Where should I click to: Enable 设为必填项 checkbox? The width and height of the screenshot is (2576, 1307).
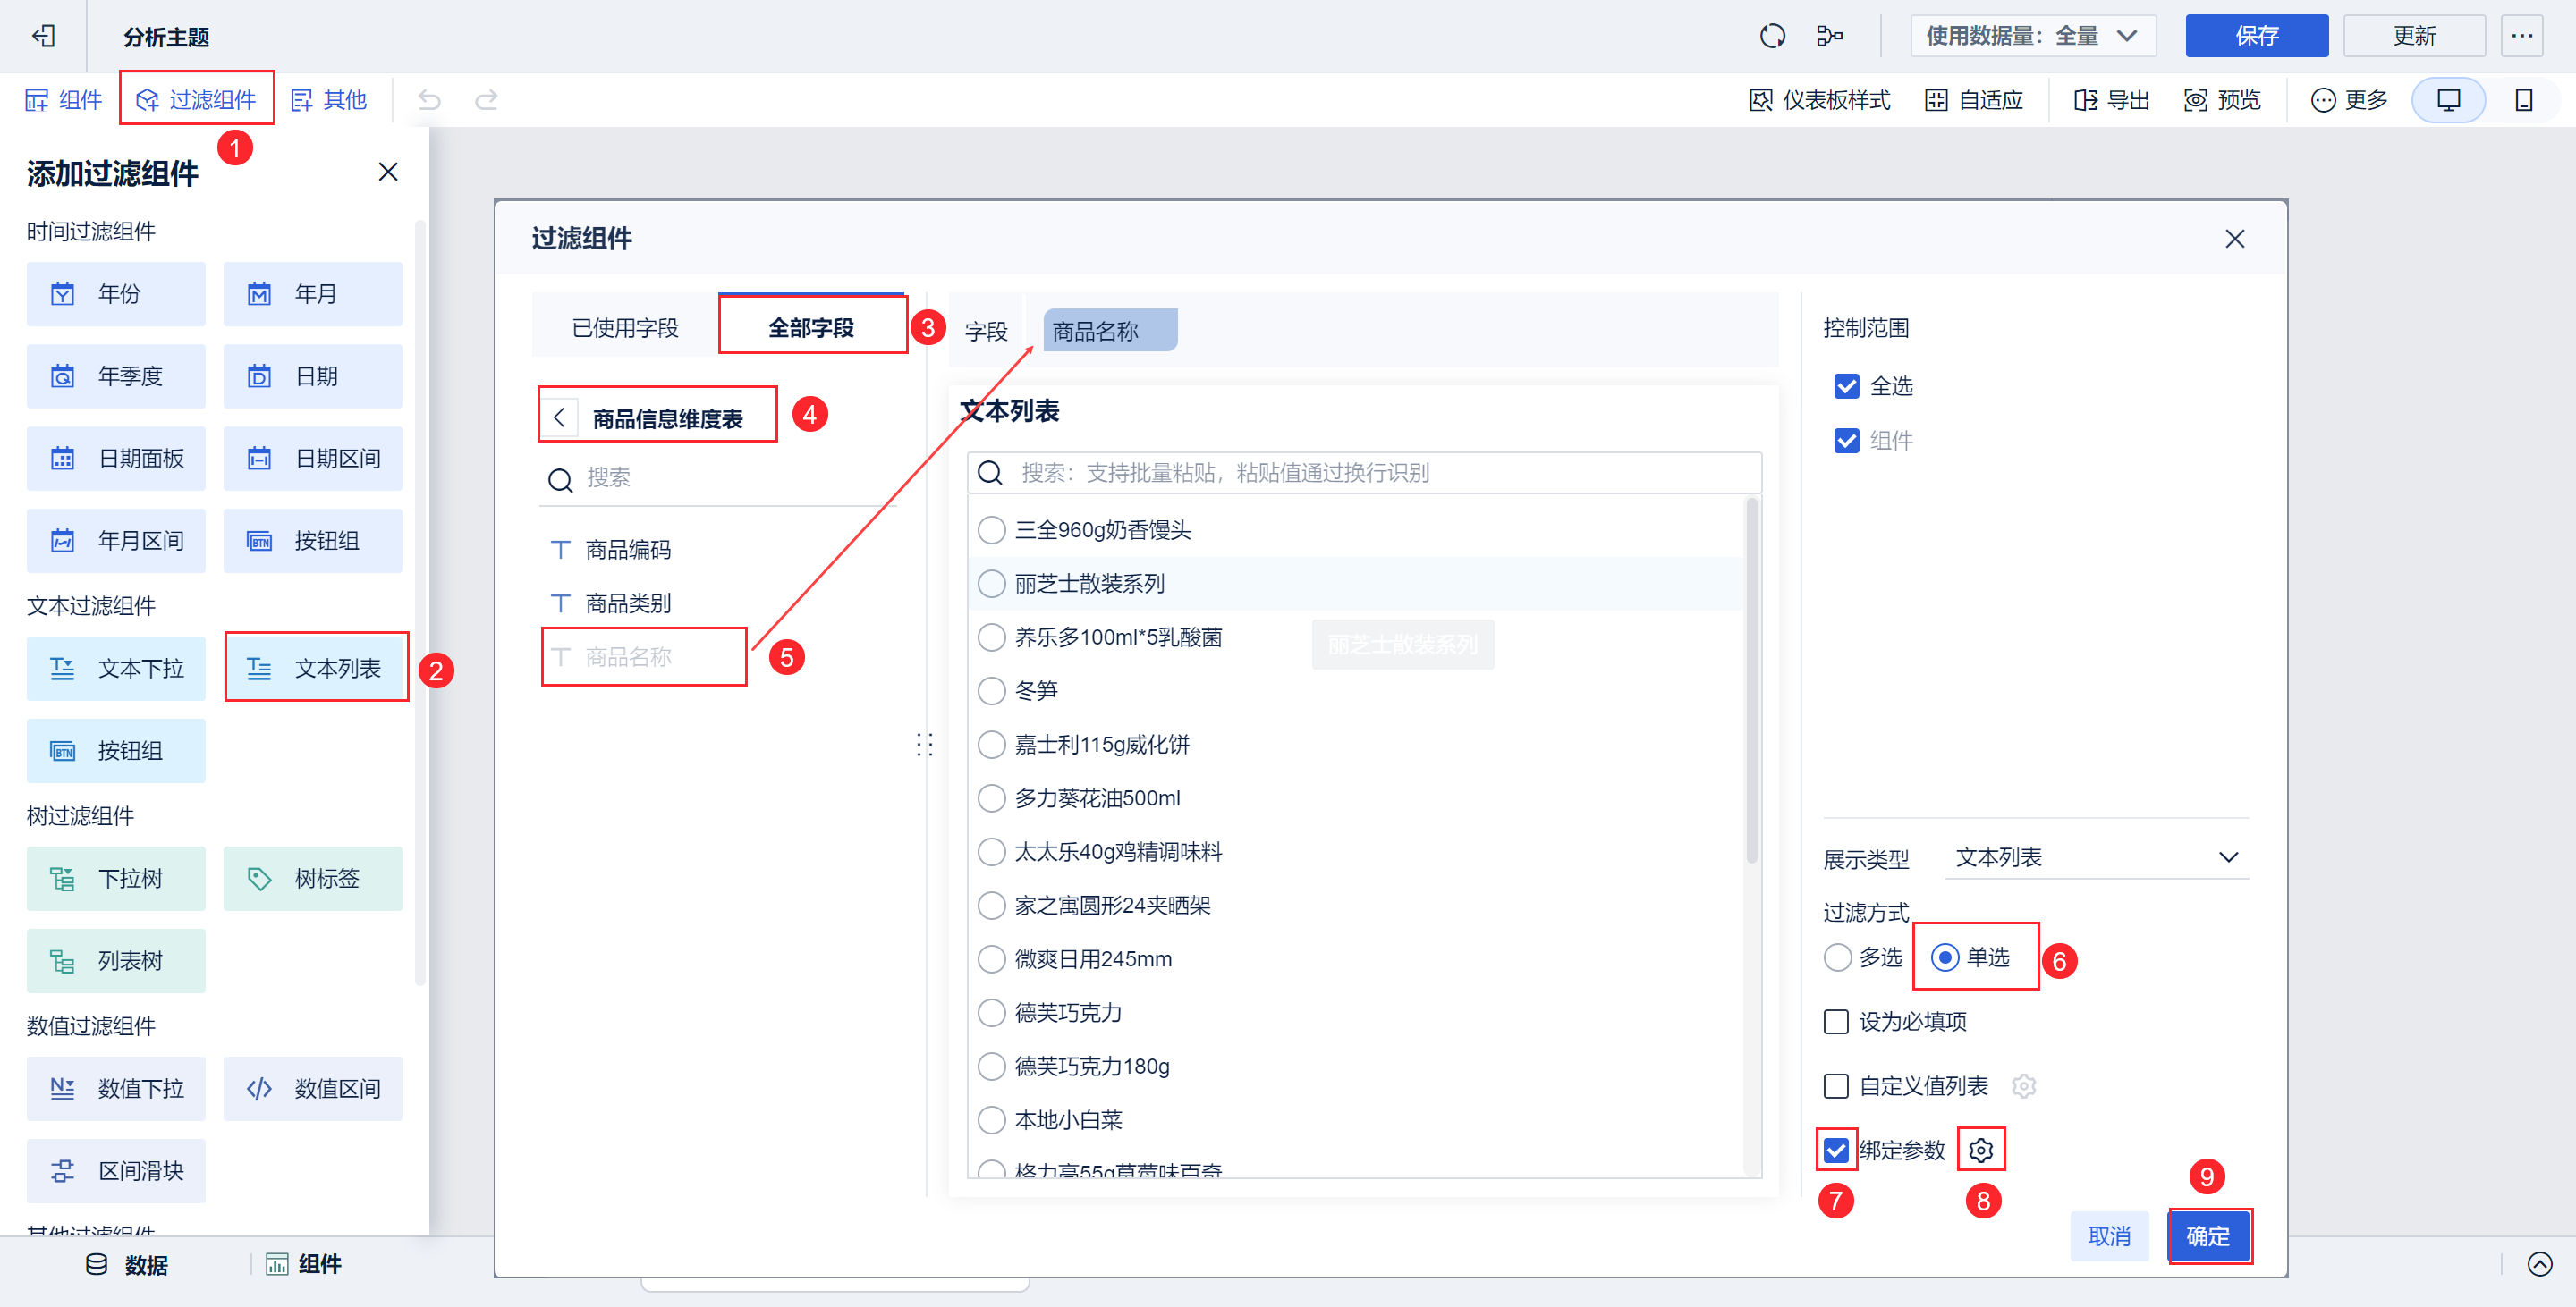(1836, 1021)
